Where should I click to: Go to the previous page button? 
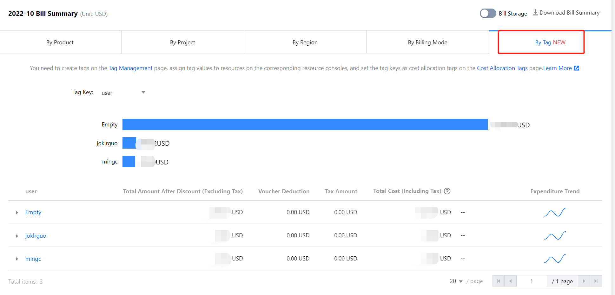pos(510,281)
